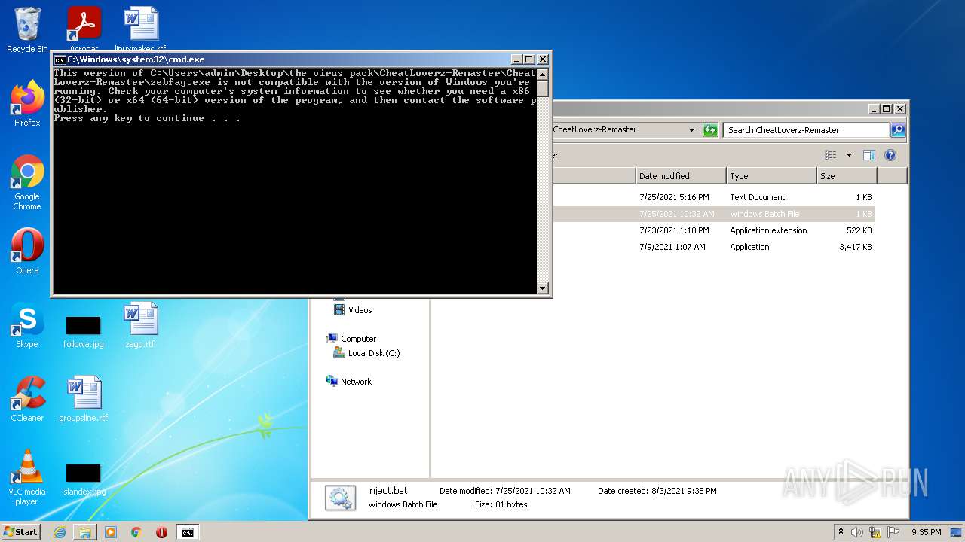Click the change view icon in Explorer
The width and height of the screenshot is (965, 542).
(831, 155)
